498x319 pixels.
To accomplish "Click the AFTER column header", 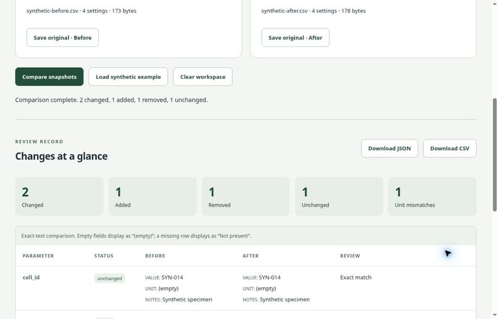I will (x=251, y=256).
